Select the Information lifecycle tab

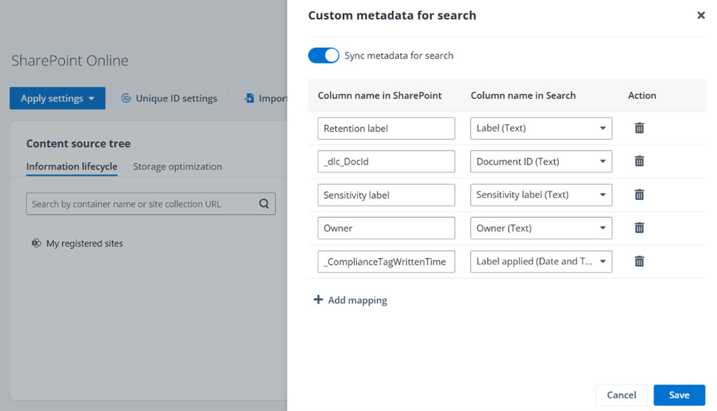point(72,166)
